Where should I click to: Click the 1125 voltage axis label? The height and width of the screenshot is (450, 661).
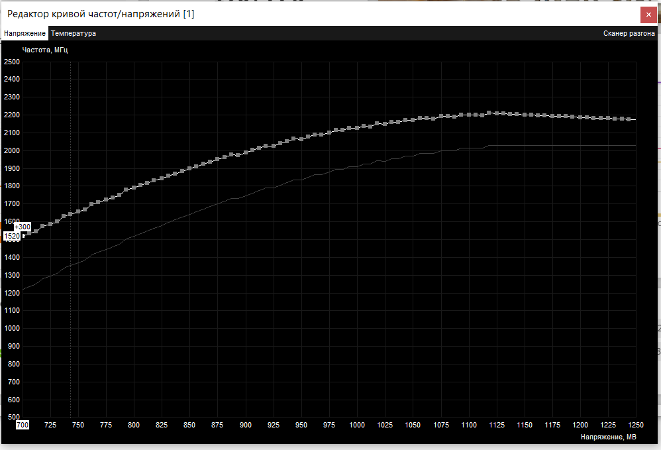pos(497,425)
